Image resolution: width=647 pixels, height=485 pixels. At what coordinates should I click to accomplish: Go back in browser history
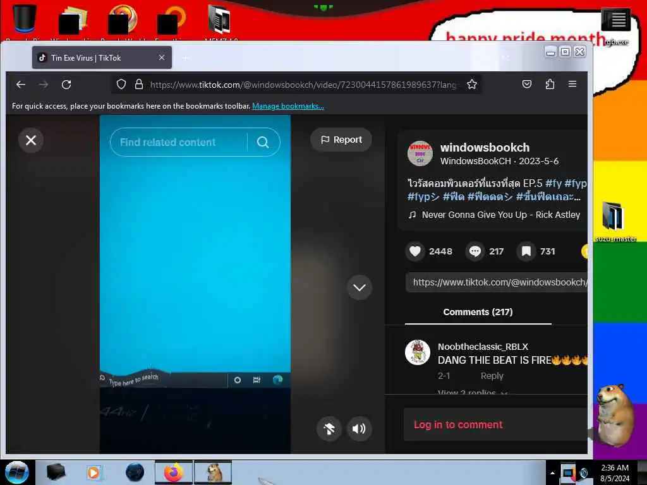(21, 85)
